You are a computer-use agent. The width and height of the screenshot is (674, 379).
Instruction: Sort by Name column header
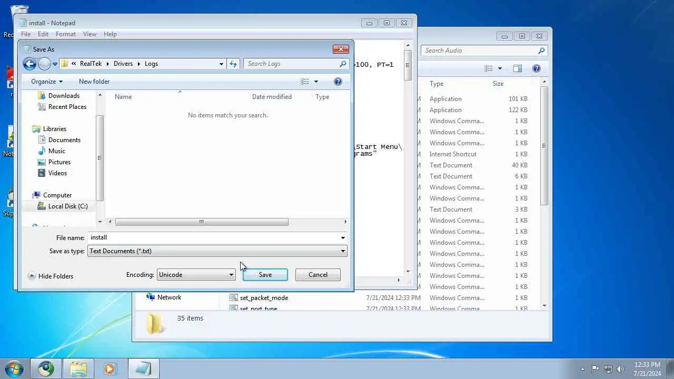point(123,97)
